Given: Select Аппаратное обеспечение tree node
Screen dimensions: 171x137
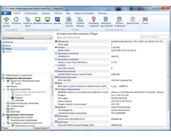Looking at the screenshot, I should pyautogui.click(x=18, y=78).
